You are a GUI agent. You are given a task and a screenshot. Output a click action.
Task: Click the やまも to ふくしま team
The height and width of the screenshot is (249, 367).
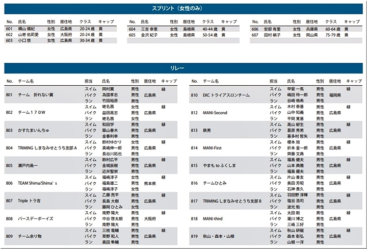[x=220, y=165]
